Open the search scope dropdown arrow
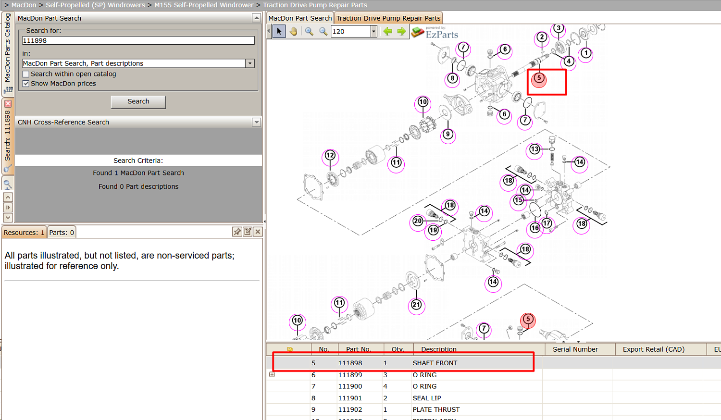The height and width of the screenshot is (420, 721). tap(249, 63)
